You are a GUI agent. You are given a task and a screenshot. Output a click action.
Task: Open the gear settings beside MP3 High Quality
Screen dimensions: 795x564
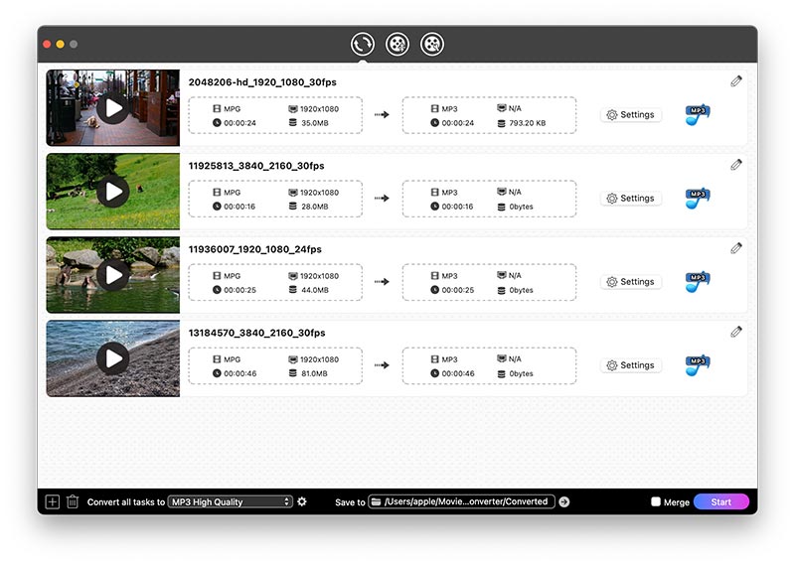[x=302, y=501]
